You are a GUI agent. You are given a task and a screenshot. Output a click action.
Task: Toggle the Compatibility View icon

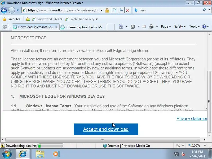(x=114, y=10)
